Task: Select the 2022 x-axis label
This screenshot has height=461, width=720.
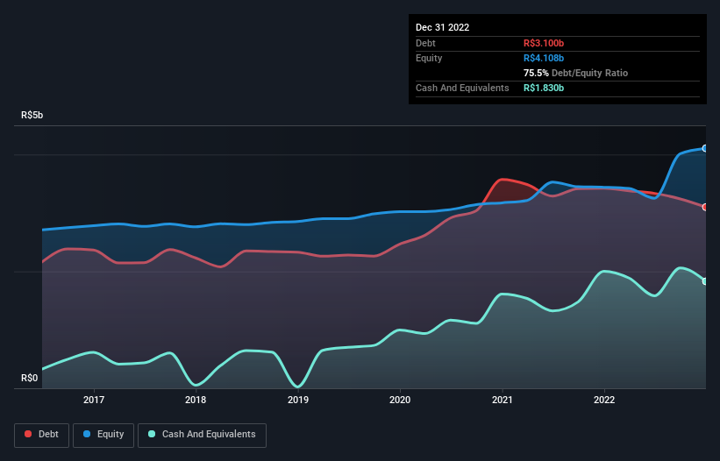Action: (604, 400)
